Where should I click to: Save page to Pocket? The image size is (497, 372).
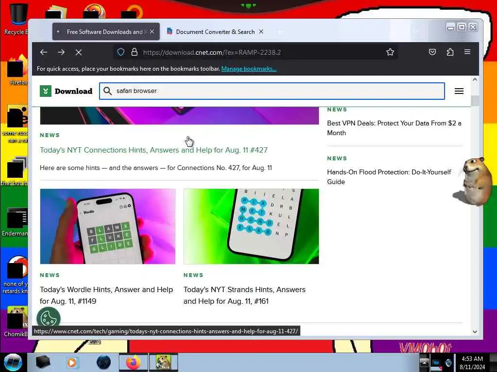tap(432, 52)
